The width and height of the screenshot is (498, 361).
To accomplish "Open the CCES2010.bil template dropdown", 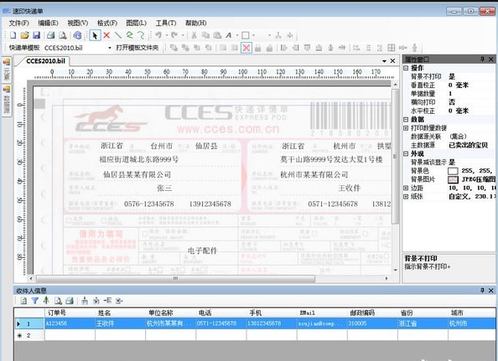I will coord(110,48).
